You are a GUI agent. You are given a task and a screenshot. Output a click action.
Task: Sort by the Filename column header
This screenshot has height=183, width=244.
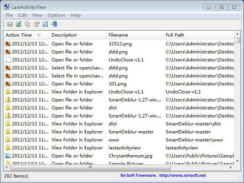(x=135, y=35)
